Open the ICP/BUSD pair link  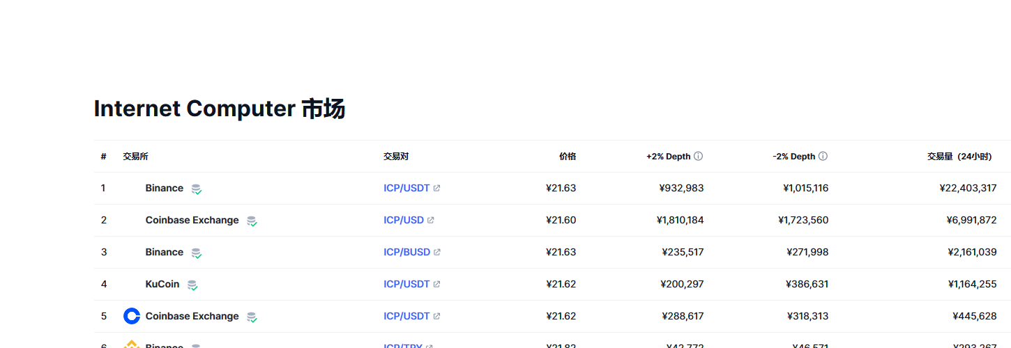[407, 252]
